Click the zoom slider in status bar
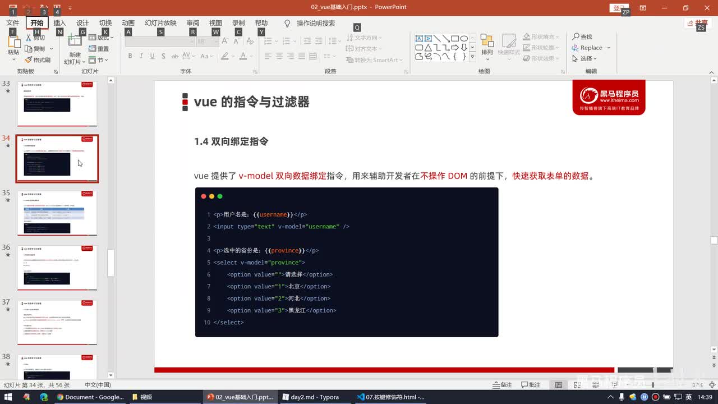This screenshot has width=718, height=404. click(652, 385)
